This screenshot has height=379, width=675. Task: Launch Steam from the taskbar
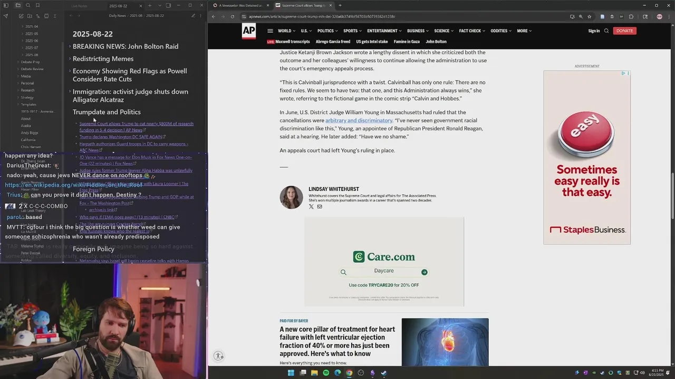(x=384, y=373)
